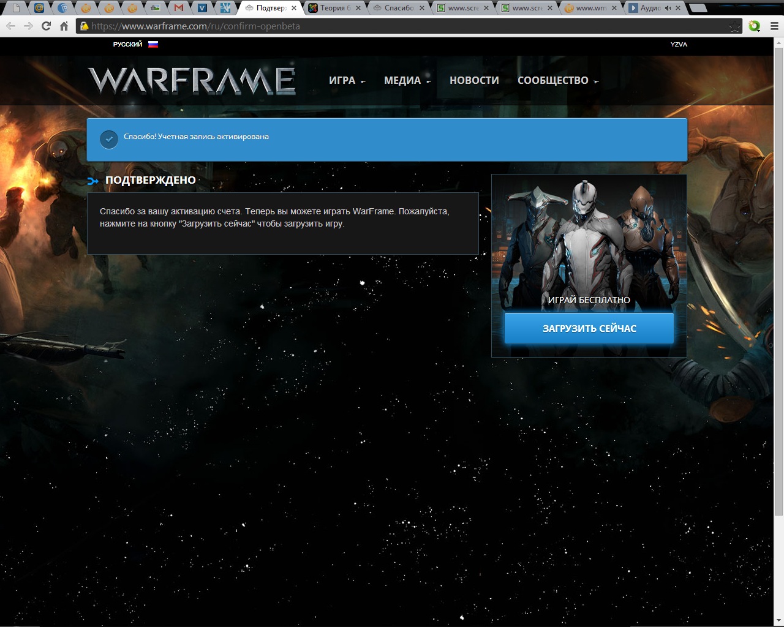Click the Warframe logo
Image resolution: width=784 pixels, height=627 pixels.
click(192, 81)
